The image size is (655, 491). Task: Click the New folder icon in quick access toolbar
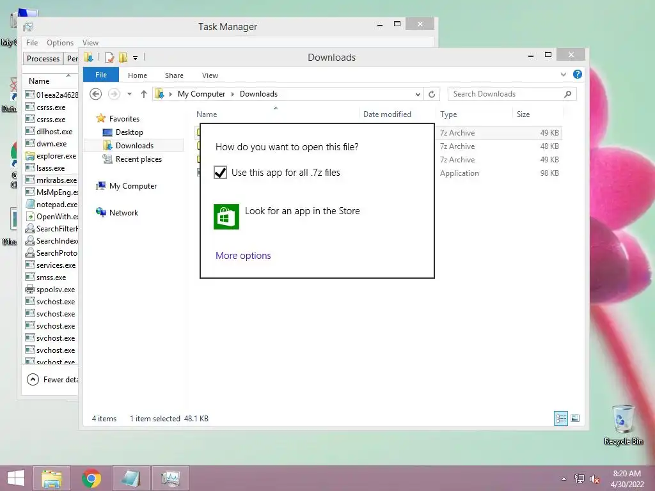pos(123,58)
